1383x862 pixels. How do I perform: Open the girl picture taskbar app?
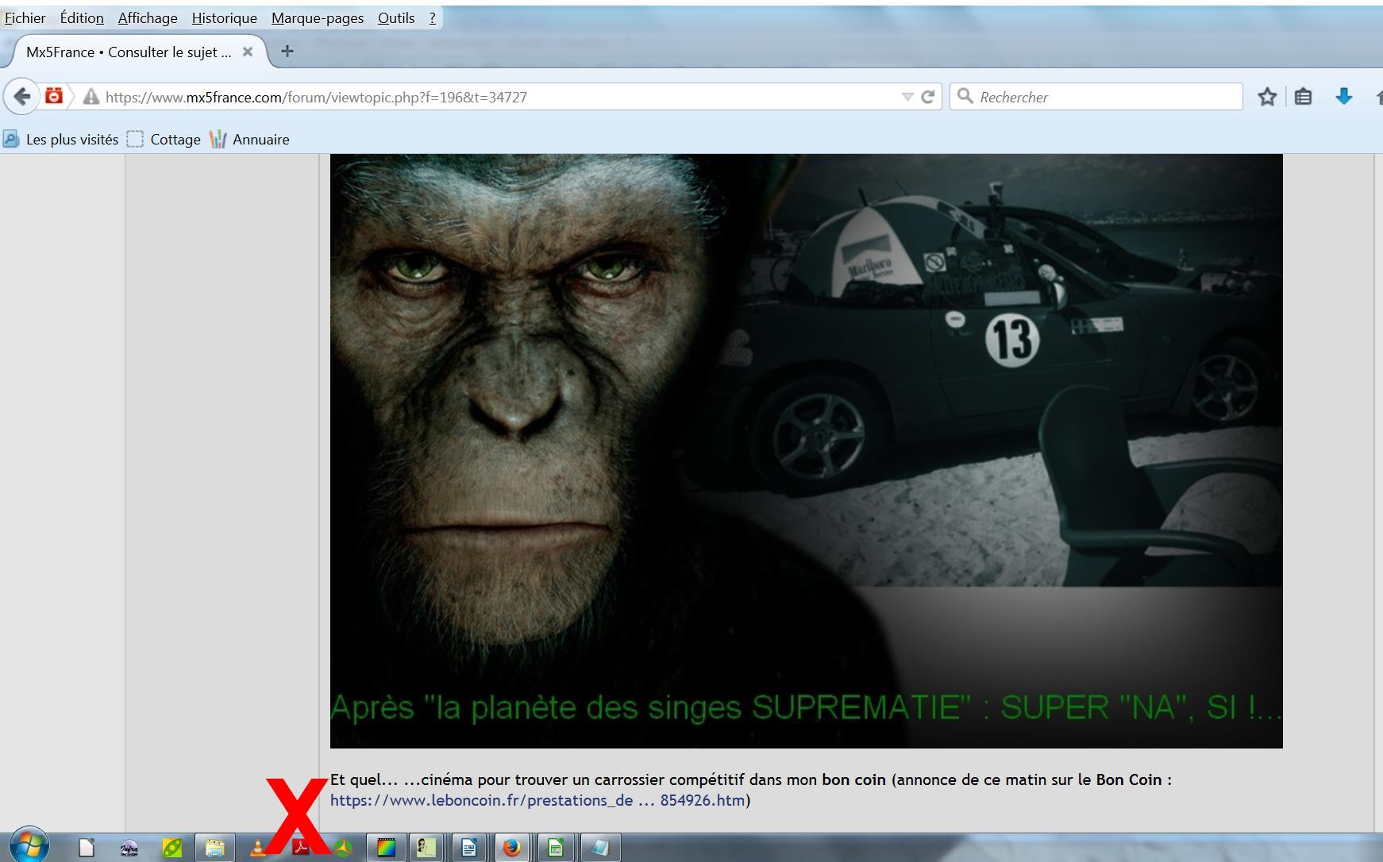pos(427,849)
